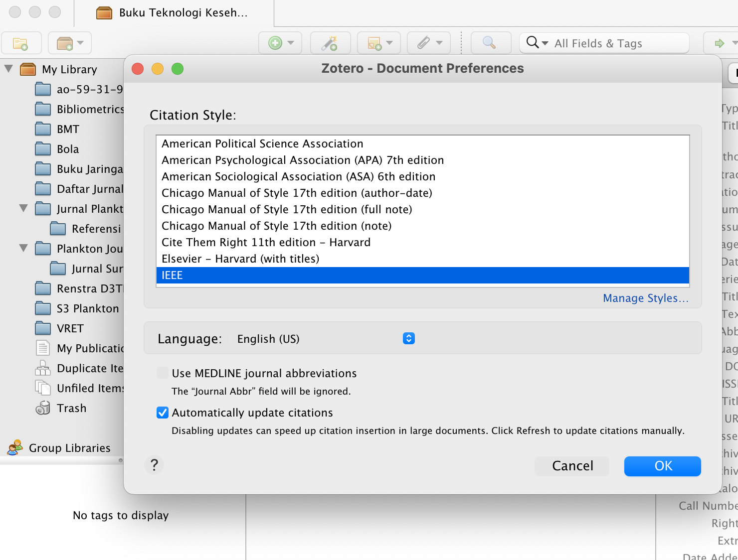This screenshot has height=560, width=738.
Task: Select Elsevier - Harvard (with titles) style
Action: tap(423, 259)
